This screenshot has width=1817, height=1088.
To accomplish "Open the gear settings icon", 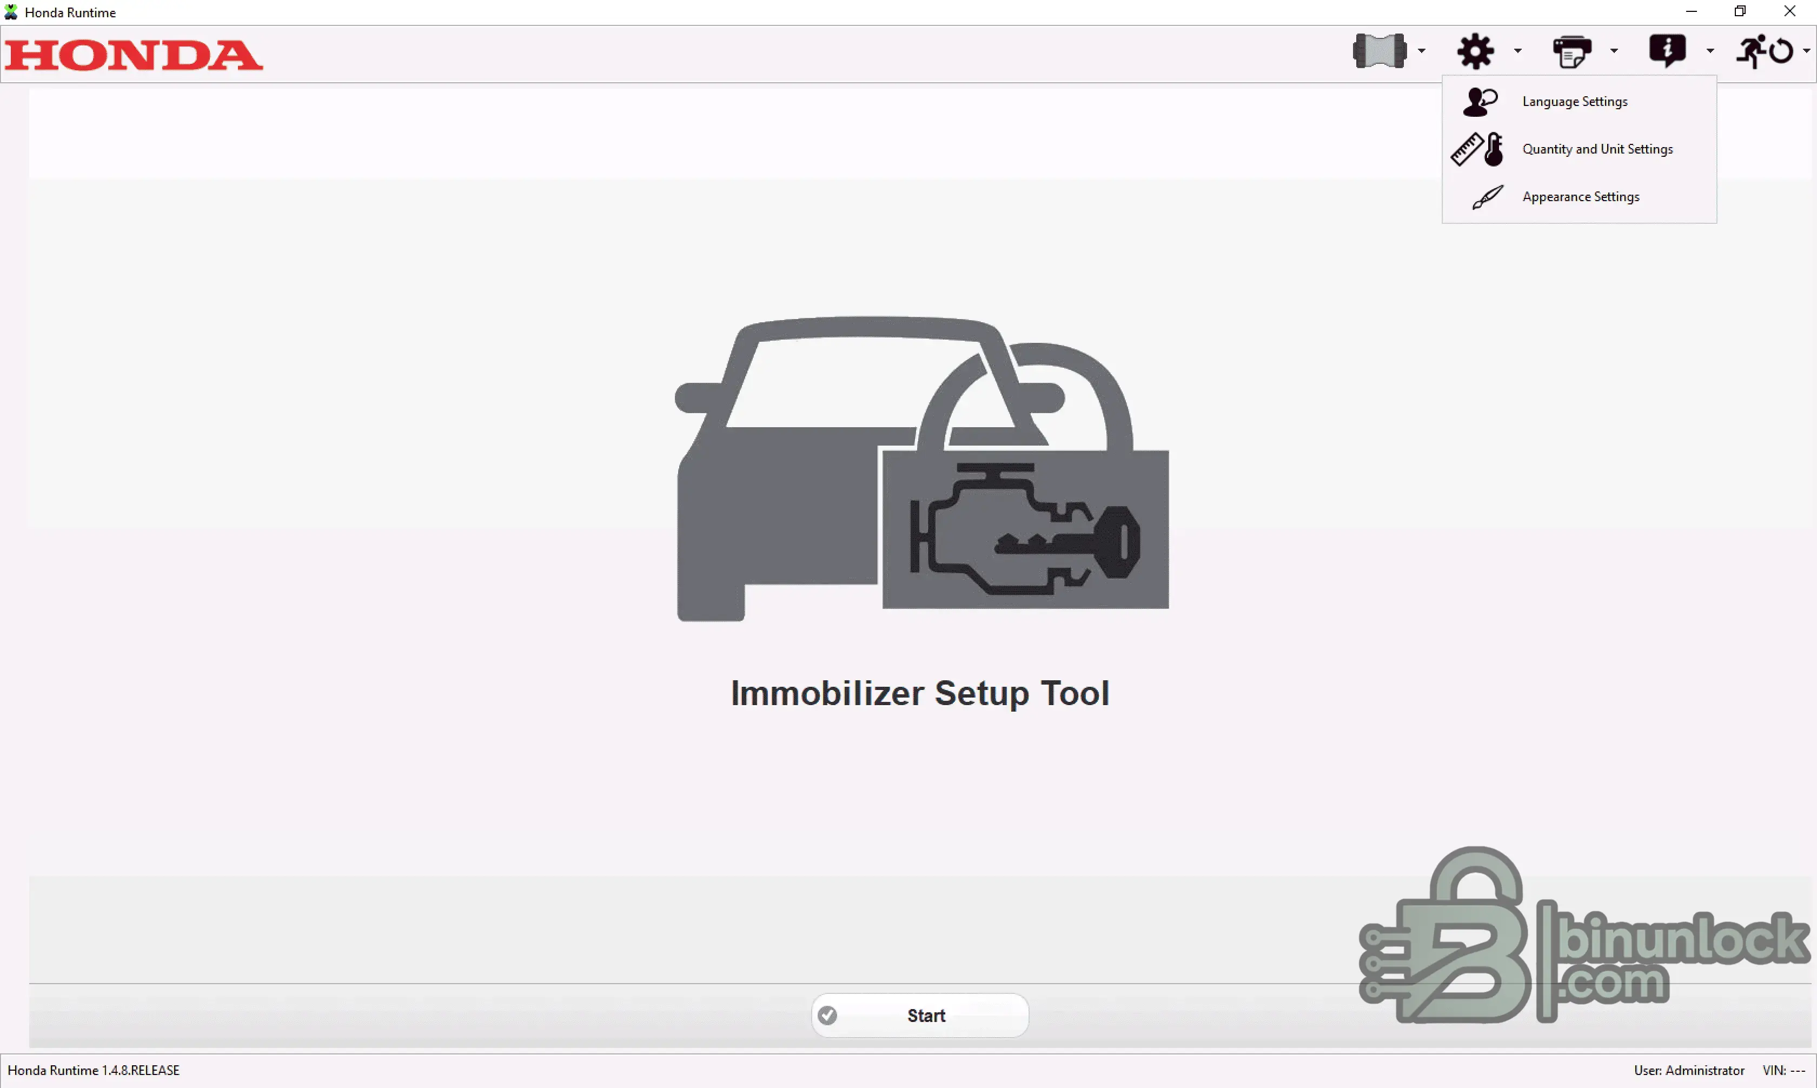I will pos(1475,51).
